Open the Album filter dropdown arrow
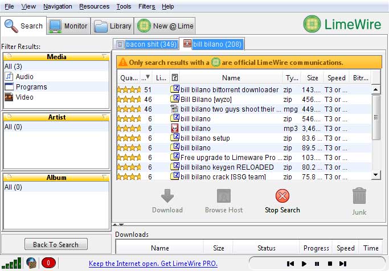This screenshot has height=271, width=389. click(104, 177)
